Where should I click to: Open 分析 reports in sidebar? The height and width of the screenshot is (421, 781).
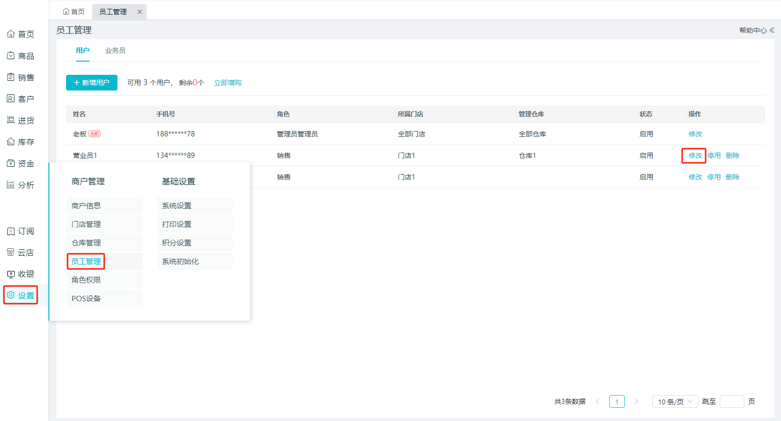point(21,185)
